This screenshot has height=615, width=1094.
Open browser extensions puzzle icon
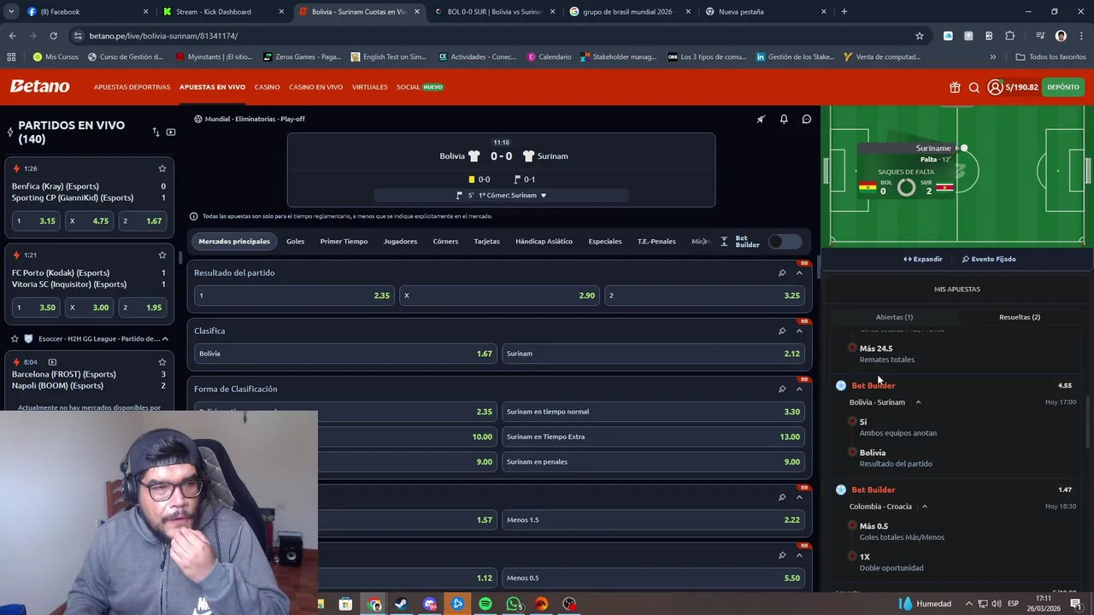1010,36
